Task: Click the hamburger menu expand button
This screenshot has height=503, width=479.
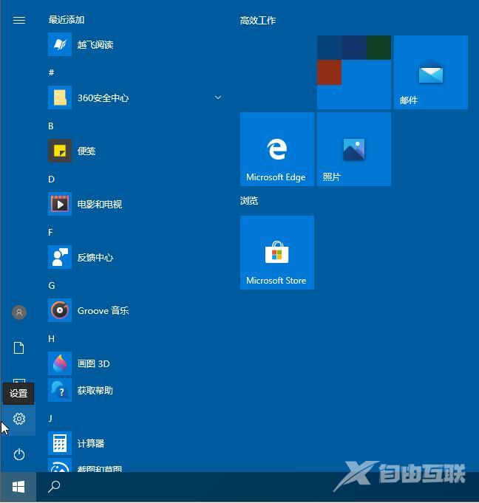Action: coord(19,20)
